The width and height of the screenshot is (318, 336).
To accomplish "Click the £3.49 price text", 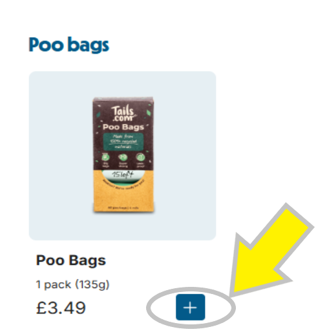I will pyautogui.click(x=61, y=308).
